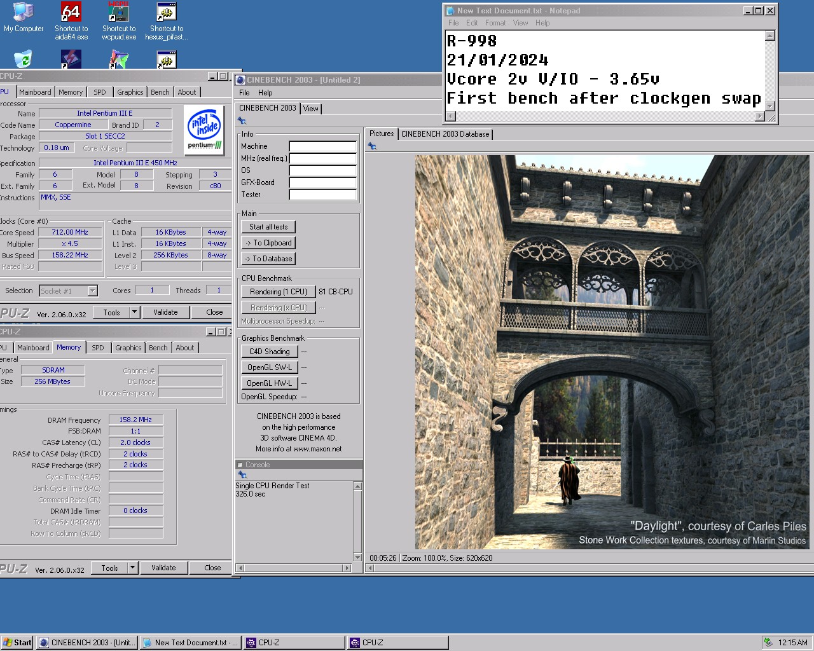814x651 pixels.
Task: Click '326.0 sec' in the Console
Action: point(251,494)
